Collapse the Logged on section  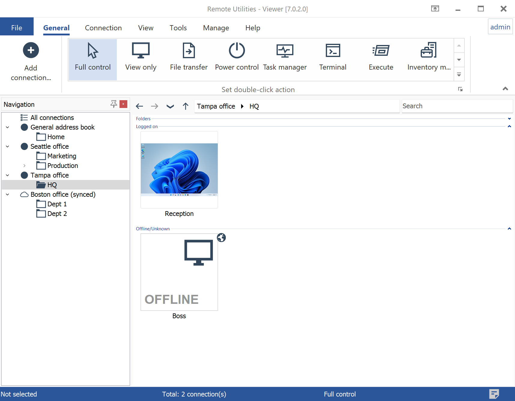[x=509, y=126]
